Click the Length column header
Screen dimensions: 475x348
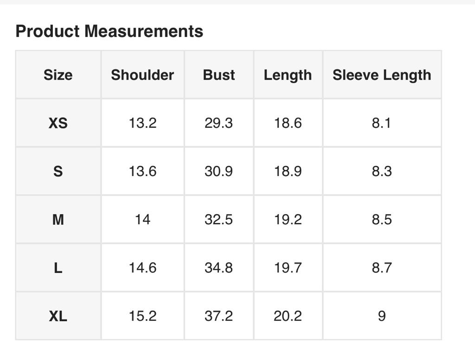pos(288,75)
